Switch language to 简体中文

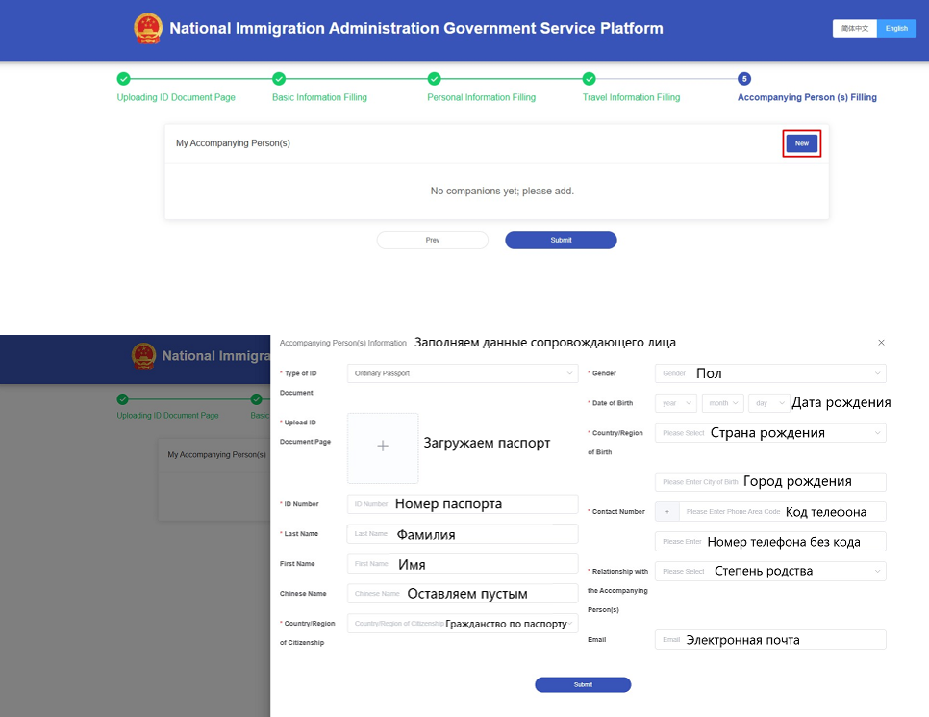(x=854, y=29)
